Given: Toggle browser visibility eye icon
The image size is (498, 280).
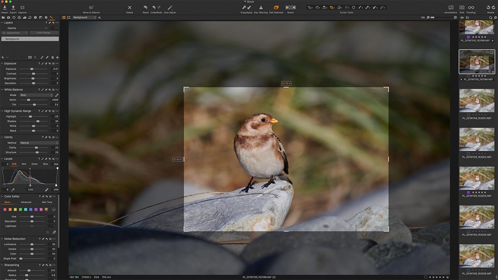Looking at the screenshot, I should pyautogui.click(x=462, y=17).
